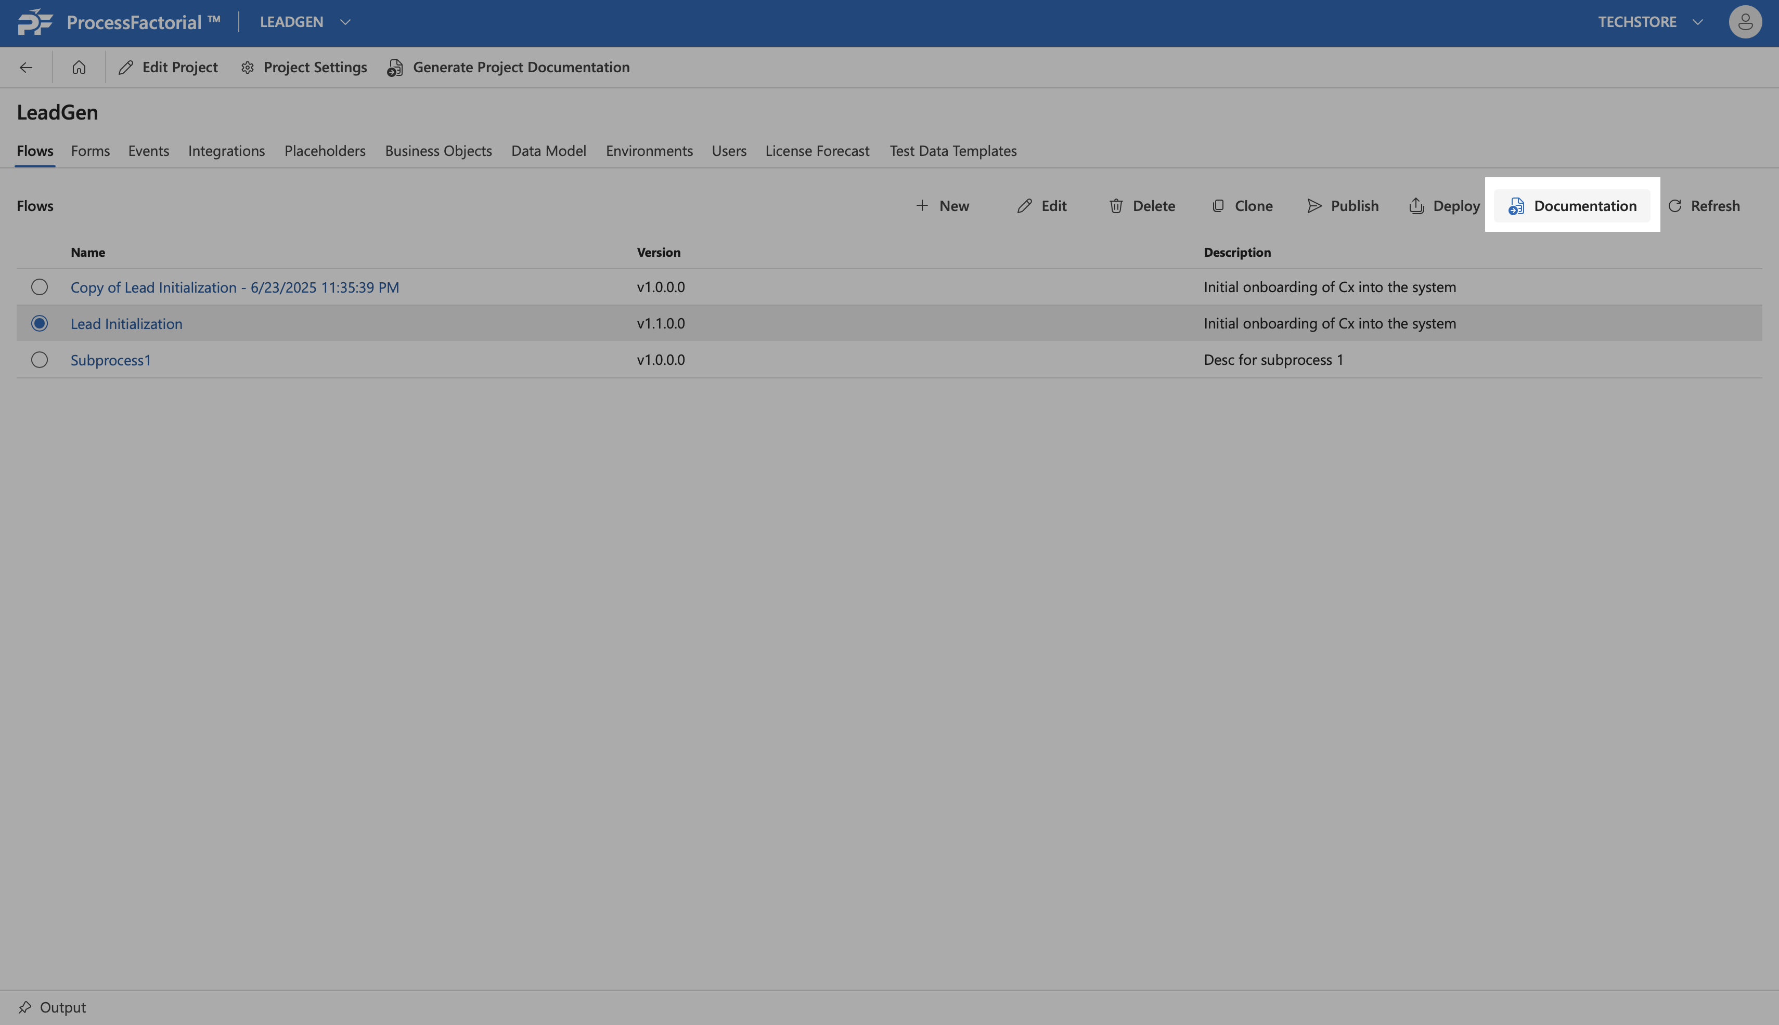Click Generate Project Documentation icon
This screenshot has width=1779, height=1025.
click(x=395, y=68)
